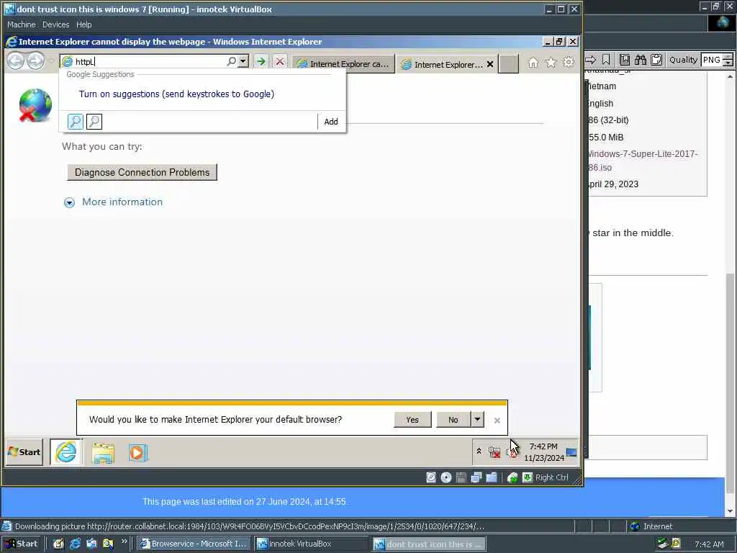Click the Browservice forward arrow toolbar icon

590,60
